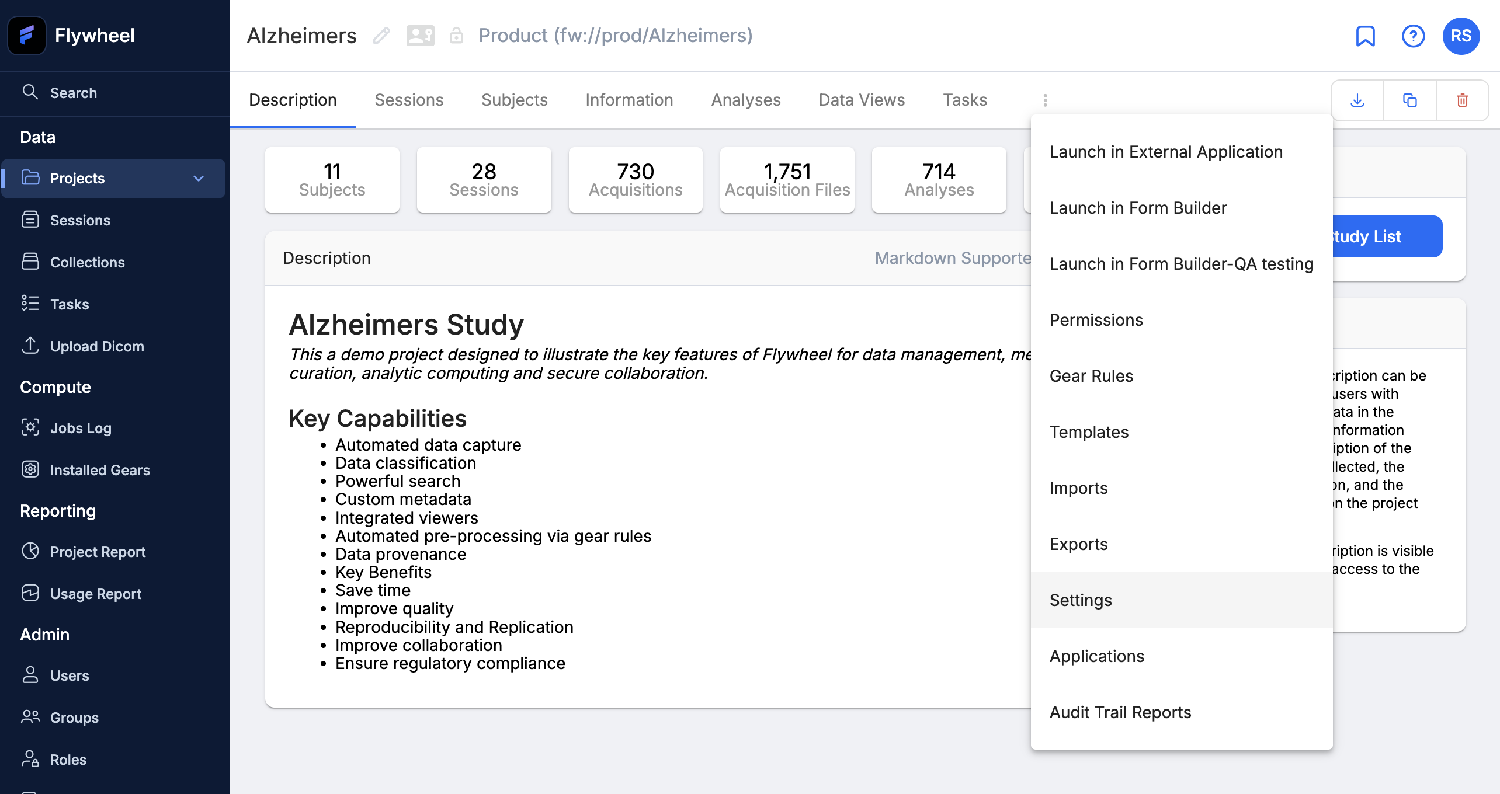Viewport: 1500px width, 794px height.
Task: Select Applications menu entry
Action: 1182,656
